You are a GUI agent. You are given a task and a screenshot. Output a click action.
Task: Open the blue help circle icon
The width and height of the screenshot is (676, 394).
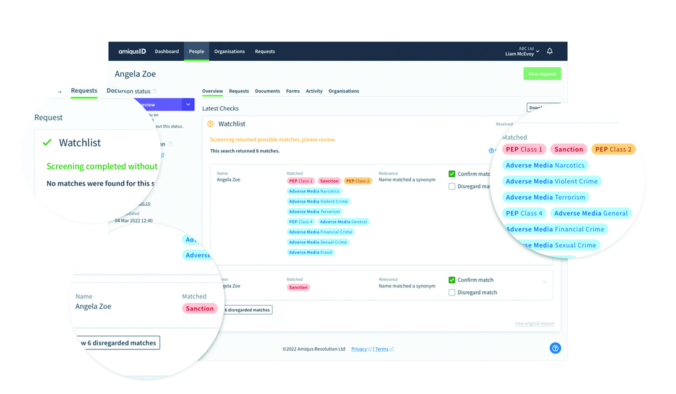click(x=555, y=348)
